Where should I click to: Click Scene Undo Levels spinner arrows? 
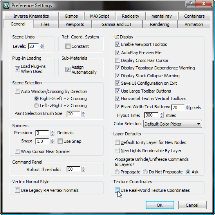(x=42, y=46)
